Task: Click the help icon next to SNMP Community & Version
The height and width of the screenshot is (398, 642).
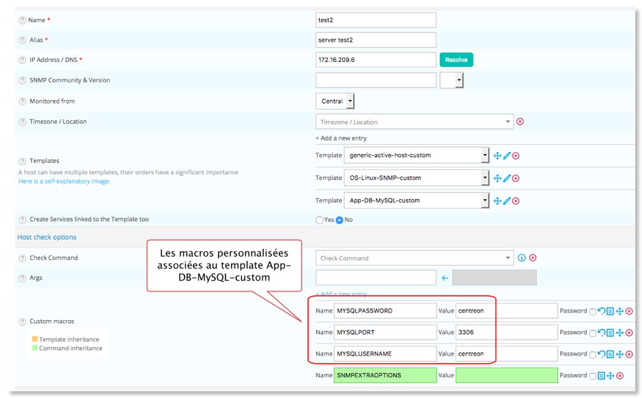Action: click(x=23, y=79)
